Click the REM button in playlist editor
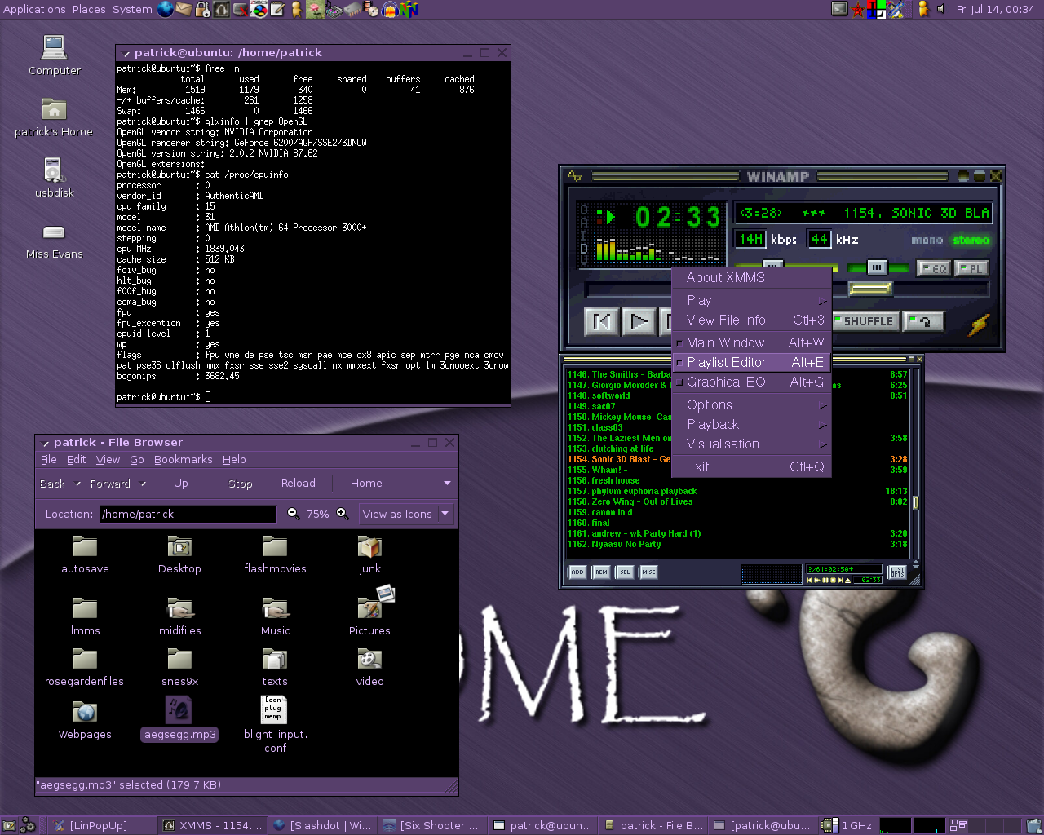Screen dimensions: 1044x835 (x=601, y=572)
